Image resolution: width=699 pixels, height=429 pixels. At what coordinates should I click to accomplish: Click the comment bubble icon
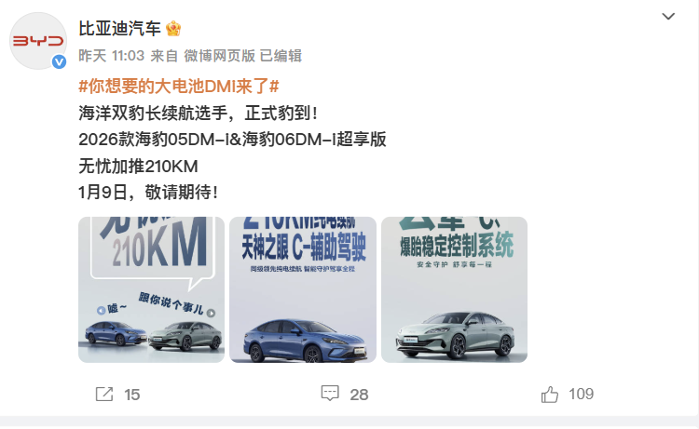330,394
